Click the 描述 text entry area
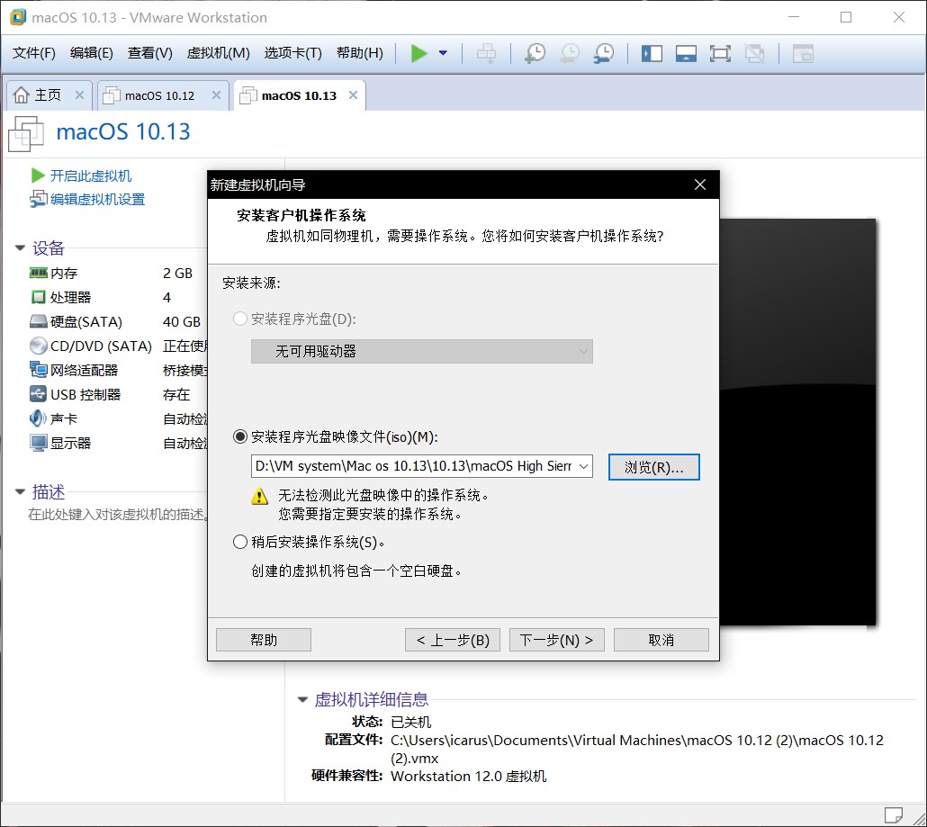 point(116,515)
